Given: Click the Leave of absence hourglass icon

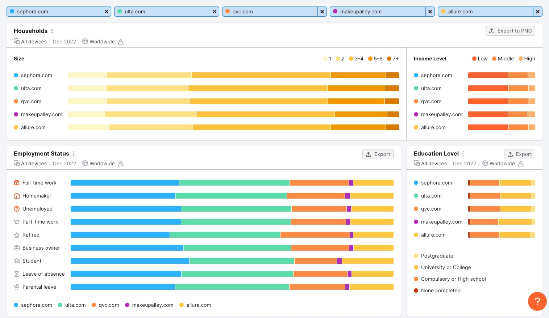Looking at the screenshot, I should [x=17, y=274].
